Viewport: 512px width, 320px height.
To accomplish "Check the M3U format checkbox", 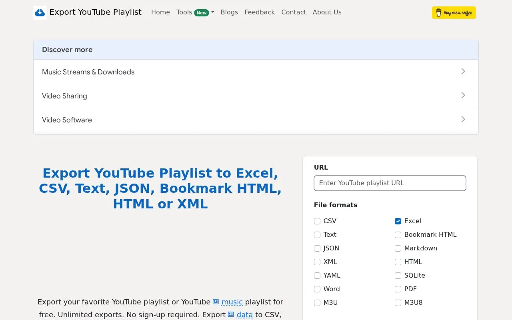I will click(317, 303).
